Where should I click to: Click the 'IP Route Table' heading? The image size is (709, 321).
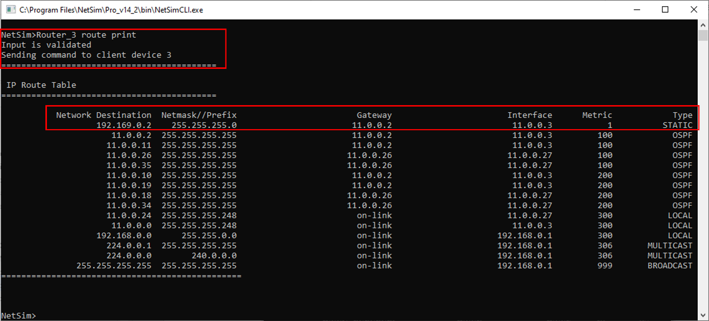pyautogui.click(x=41, y=85)
